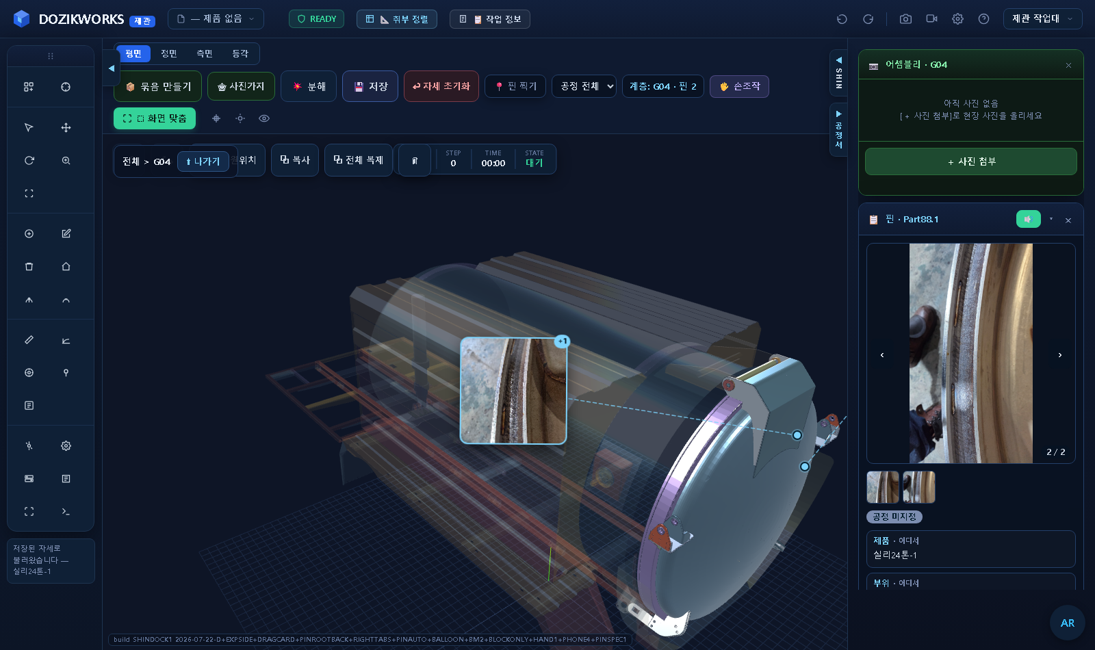Viewport: 1095px width, 650px height.
Task: Click the DOZIKWORKS cube logo
Action: 21,18
